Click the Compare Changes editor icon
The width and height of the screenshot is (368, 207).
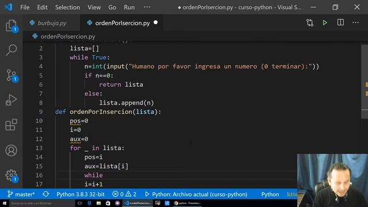(x=310, y=23)
